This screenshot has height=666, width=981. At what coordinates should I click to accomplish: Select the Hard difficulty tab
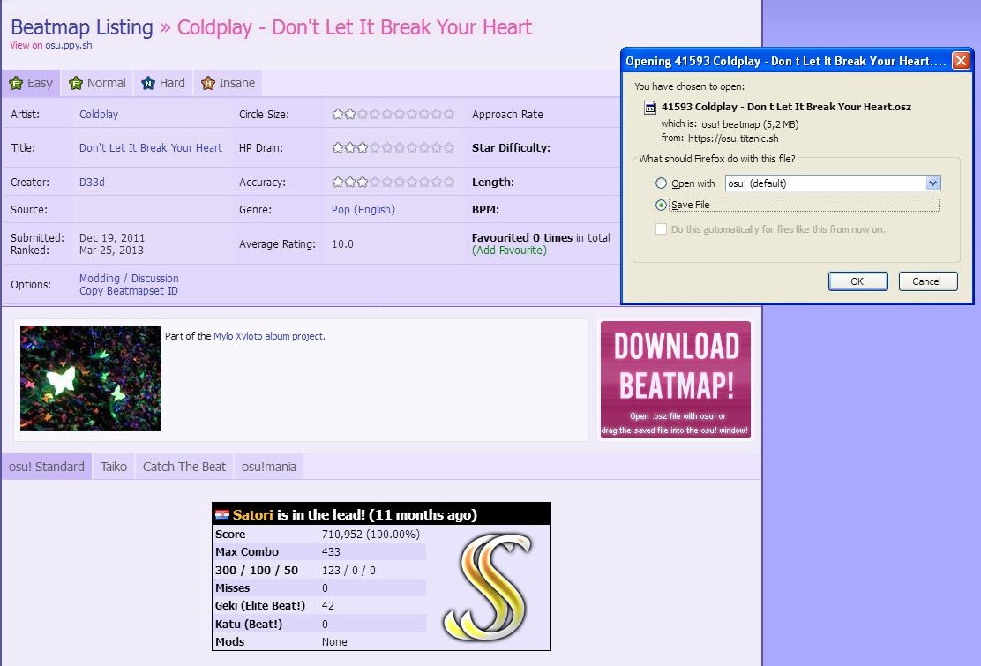(163, 83)
